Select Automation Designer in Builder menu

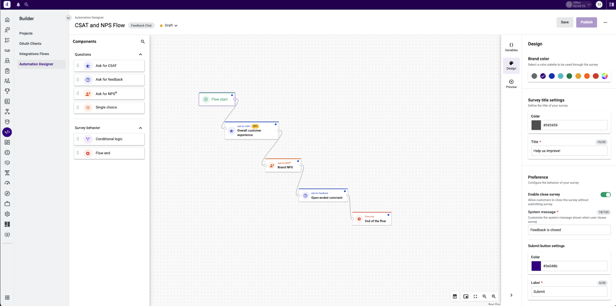[42, 64]
